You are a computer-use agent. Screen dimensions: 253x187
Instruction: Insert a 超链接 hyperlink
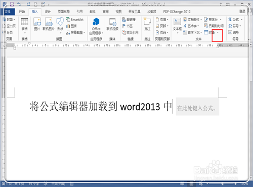(x=129, y=20)
